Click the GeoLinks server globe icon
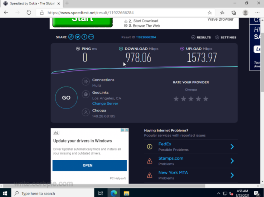Viewport: 264px width, 197px height. [x=86, y=94]
